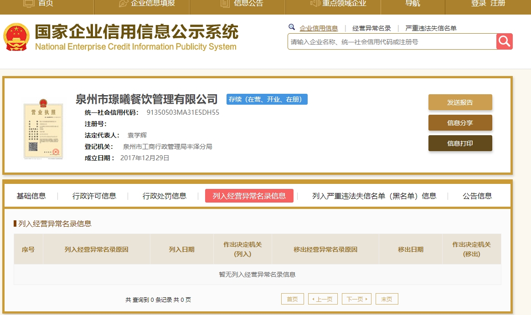531x315 pixels.
Task: Click the red magnifier search button
Action: click(504, 41)
